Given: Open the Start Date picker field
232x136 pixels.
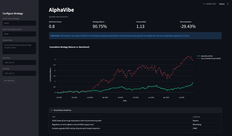Looking at the screenshot, I should click(x=19, y=62).
